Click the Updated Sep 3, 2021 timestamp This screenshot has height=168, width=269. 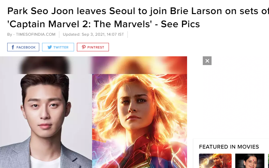click(93, 34)
